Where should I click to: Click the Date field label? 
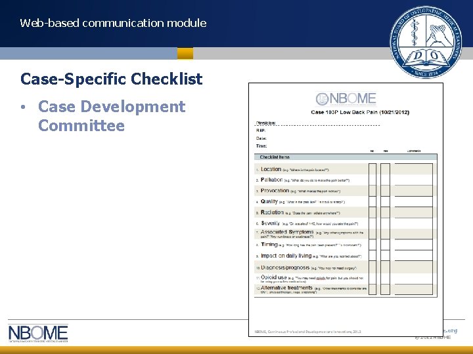(x=261, y=138)
